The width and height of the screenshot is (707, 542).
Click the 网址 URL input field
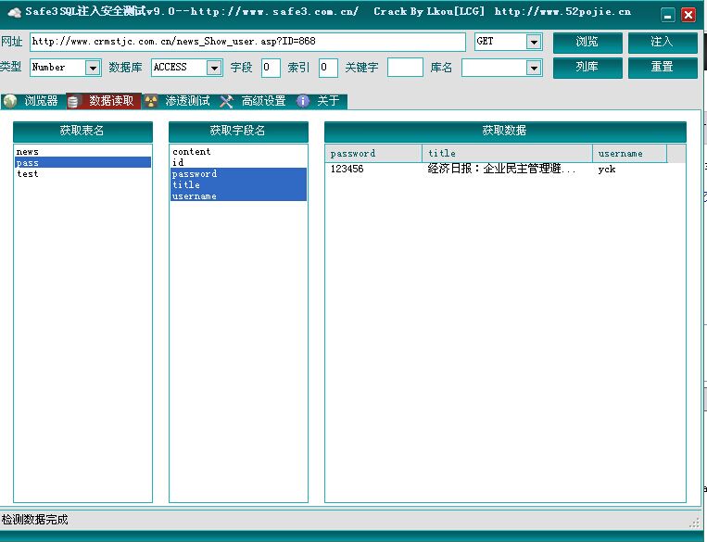pos(247,42)
